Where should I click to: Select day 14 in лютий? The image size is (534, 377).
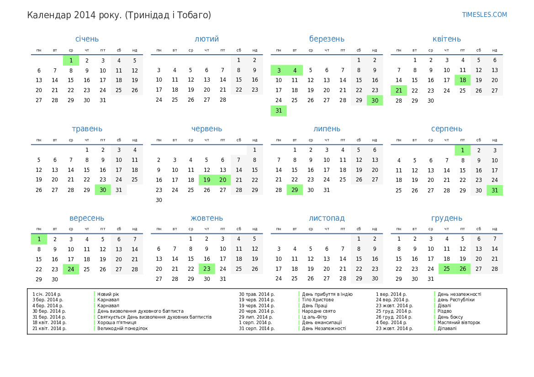223,79
